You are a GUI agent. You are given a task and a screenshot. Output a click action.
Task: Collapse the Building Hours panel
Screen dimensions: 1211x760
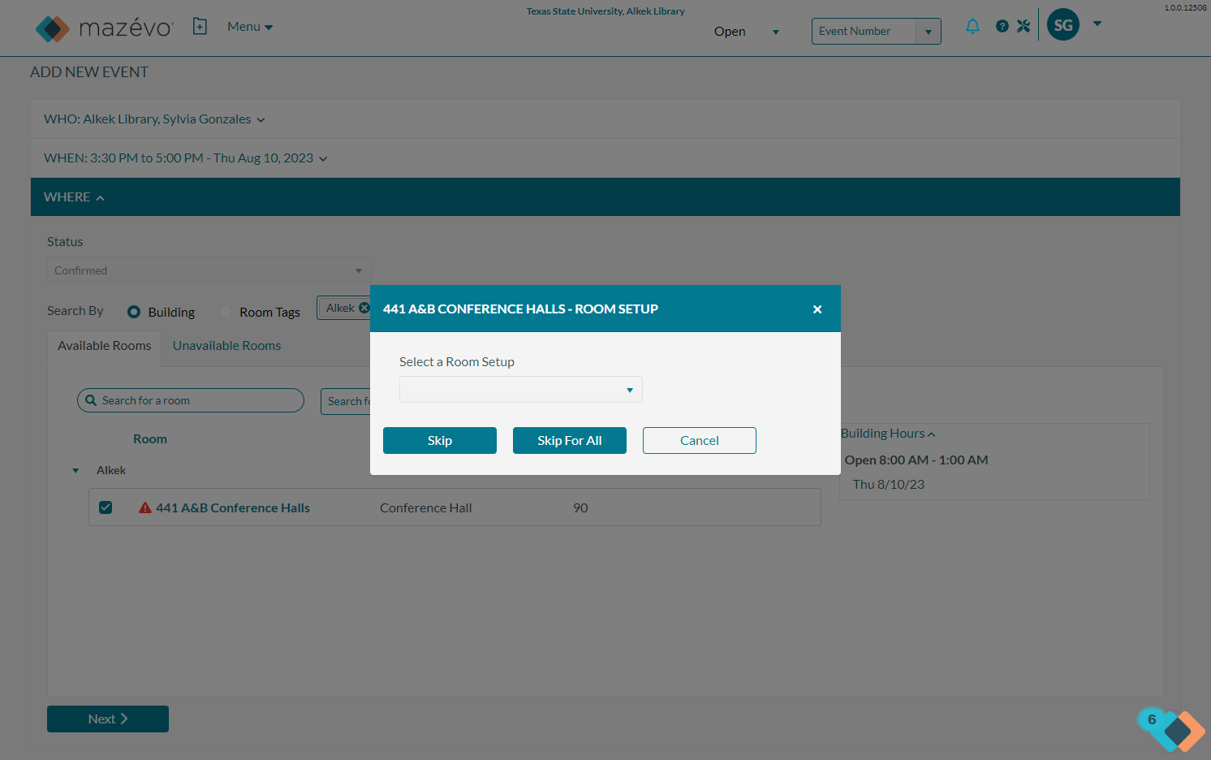pos(888,434)
